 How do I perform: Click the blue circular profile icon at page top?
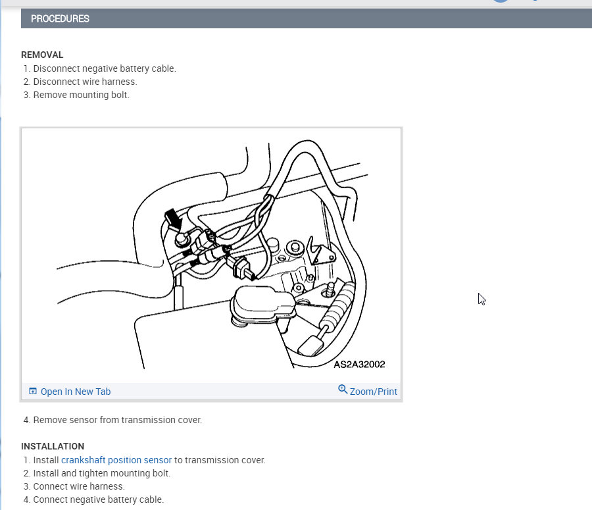click(501, 2)
